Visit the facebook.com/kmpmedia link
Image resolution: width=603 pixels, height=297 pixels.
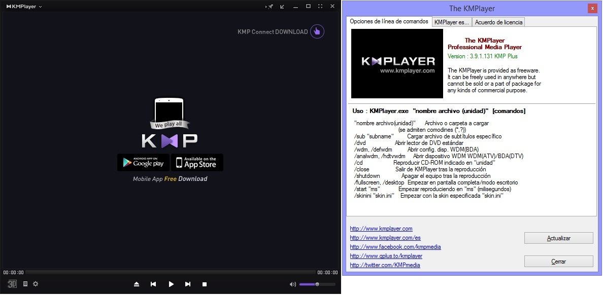point(395,247)
